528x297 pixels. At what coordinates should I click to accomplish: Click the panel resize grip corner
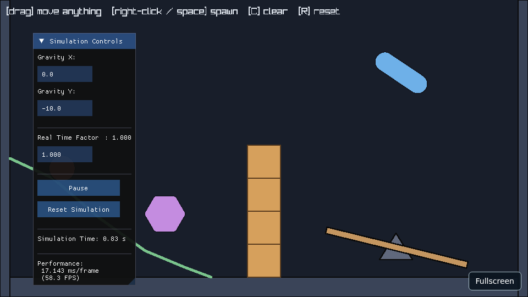(x=133, y=282)
